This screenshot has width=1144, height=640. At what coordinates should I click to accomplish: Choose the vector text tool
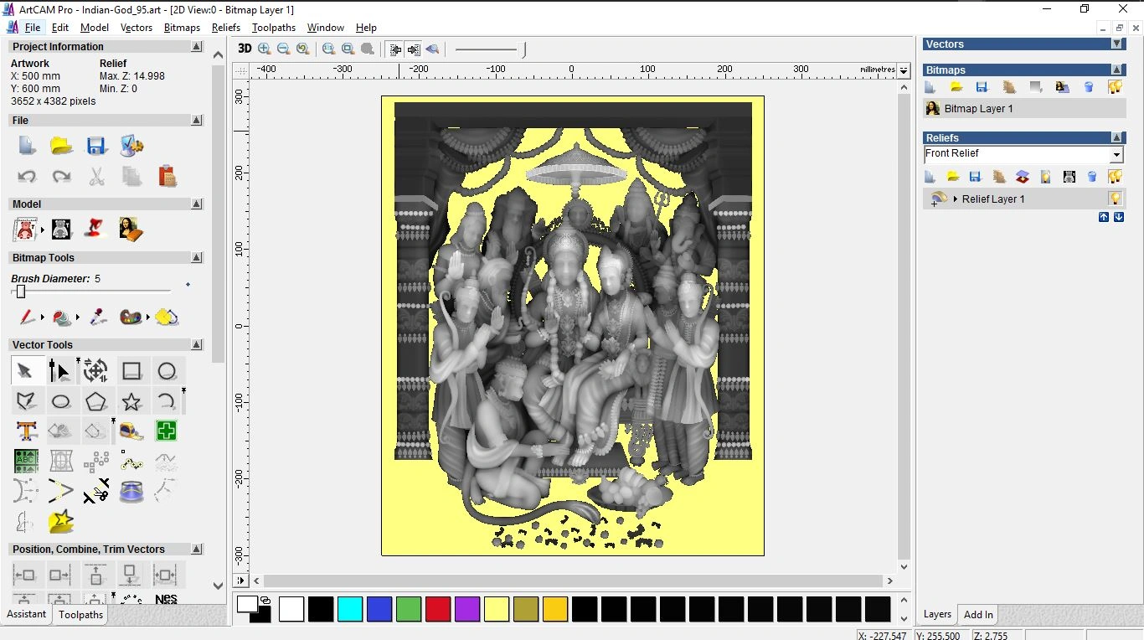pyautogui.click(x=26, y=431)
